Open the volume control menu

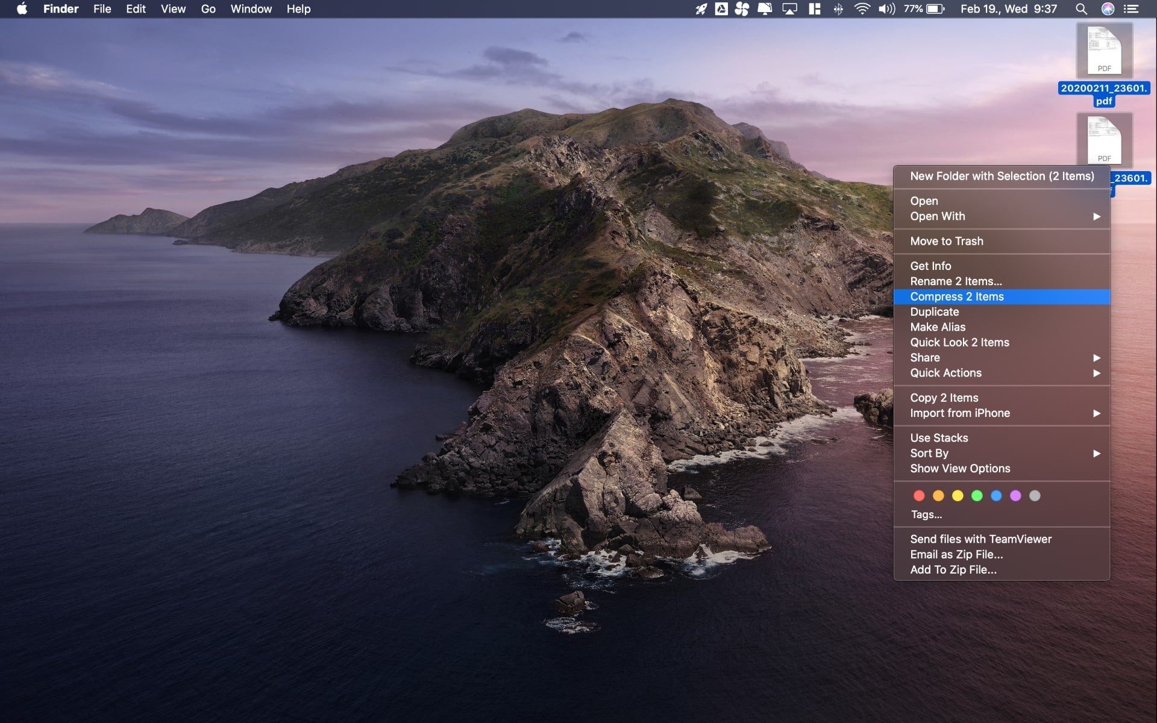[886, 9]
